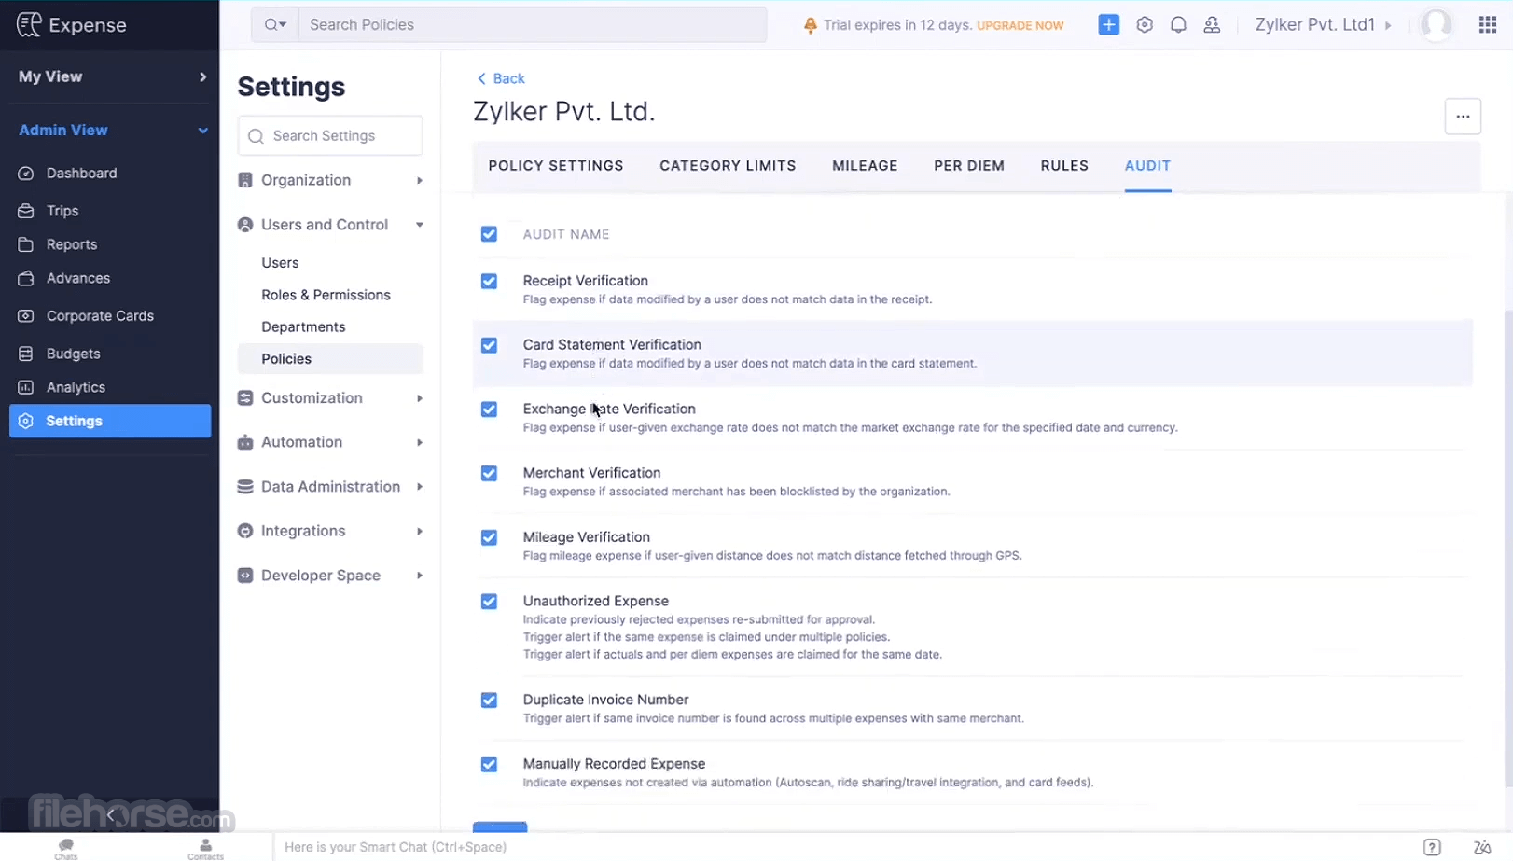Click the Organization building icon
1513x861 pixels.
[x=245, y=180]
